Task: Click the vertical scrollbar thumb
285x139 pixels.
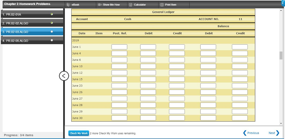Action: pyautogui.click(x=281, y=55)
